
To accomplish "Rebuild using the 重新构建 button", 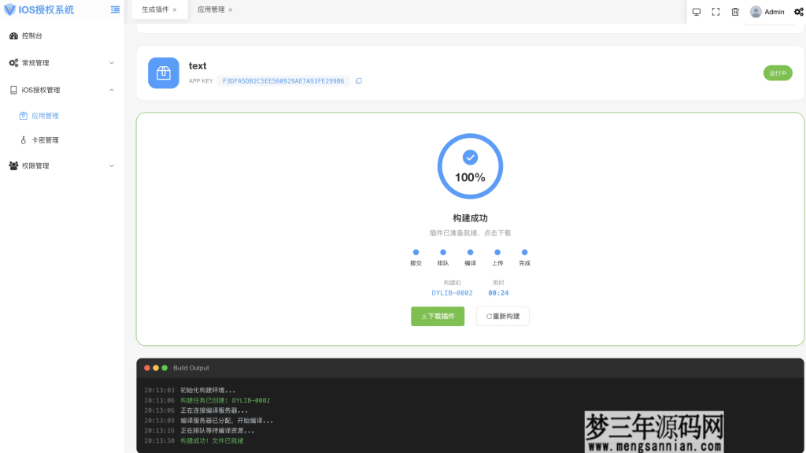I will point(503,316).
